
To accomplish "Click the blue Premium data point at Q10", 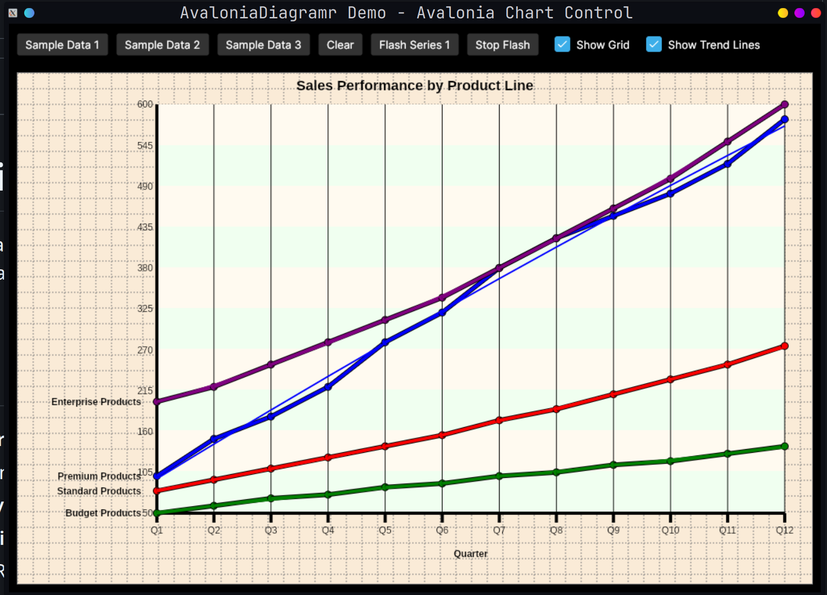I will (x=670, y=194).
